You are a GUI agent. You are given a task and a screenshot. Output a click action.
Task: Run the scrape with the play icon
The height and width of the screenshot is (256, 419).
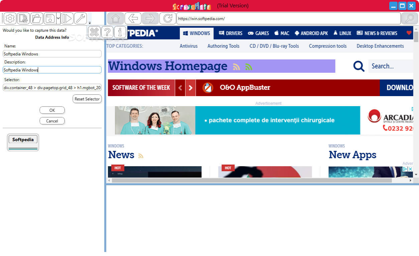(67, 18)
